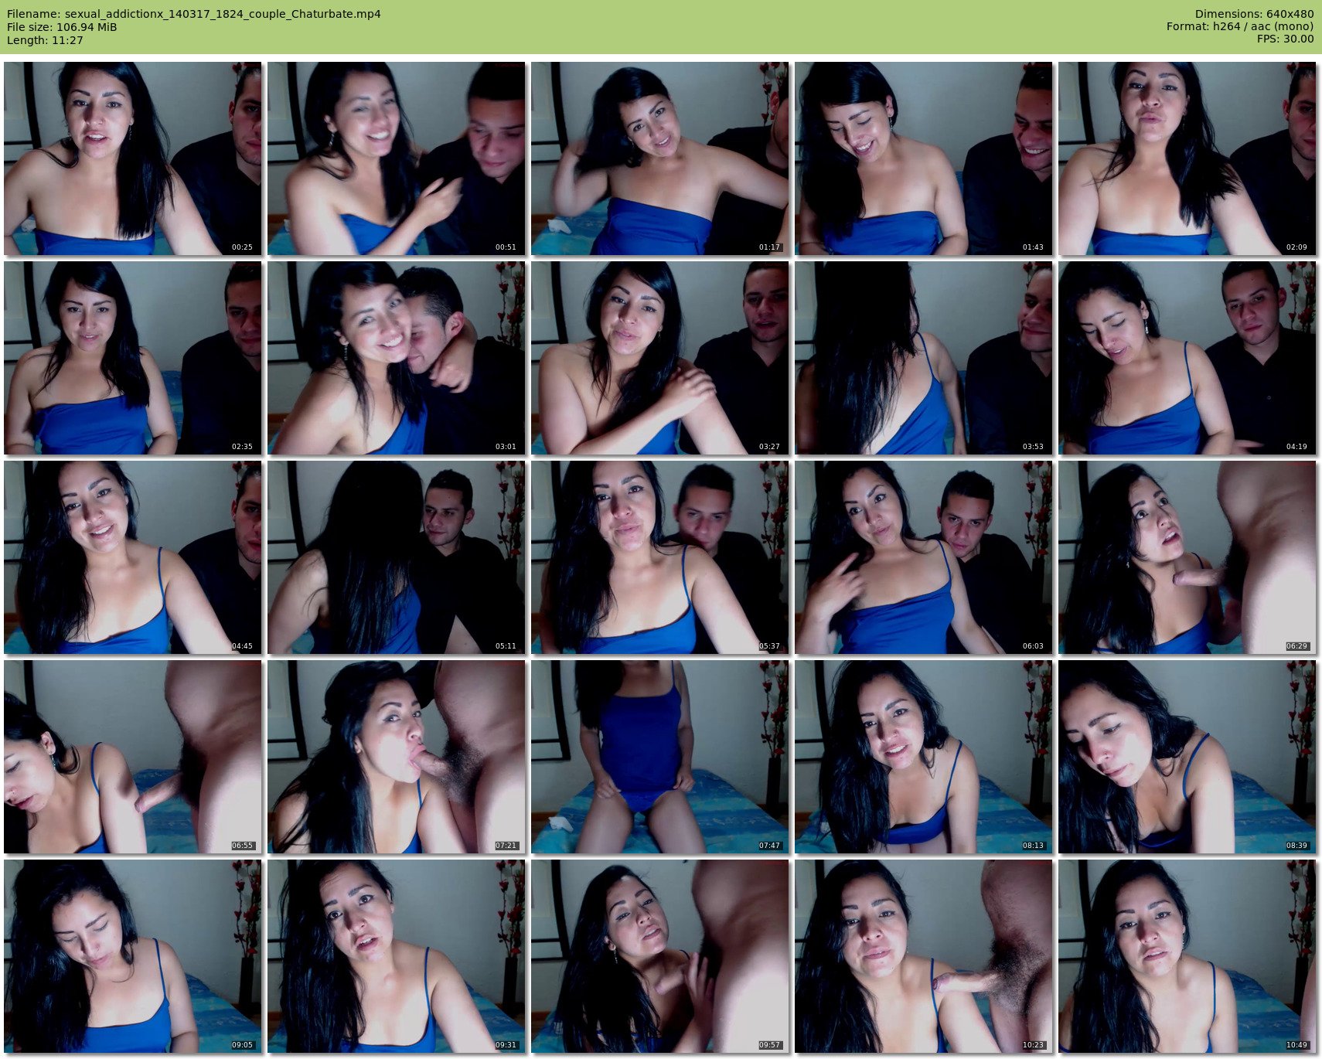This screenshot has width=1322, height=1059.
Task: Click the thumbnail marked 03:27
Action: [659, 358]
